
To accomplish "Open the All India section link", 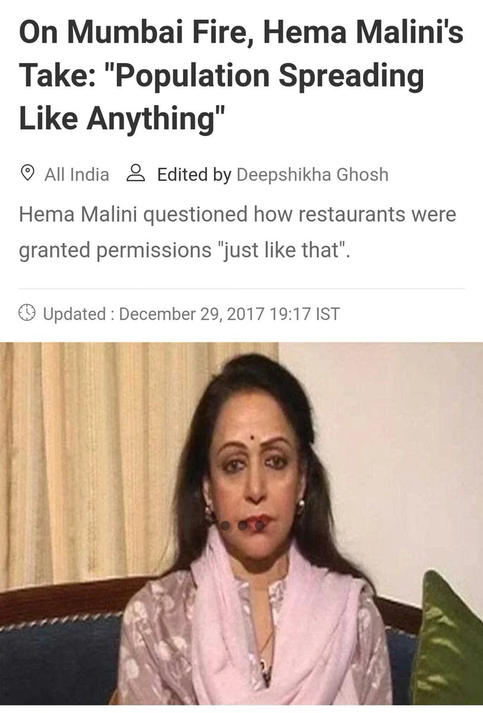I will click(x=77, y=175).
